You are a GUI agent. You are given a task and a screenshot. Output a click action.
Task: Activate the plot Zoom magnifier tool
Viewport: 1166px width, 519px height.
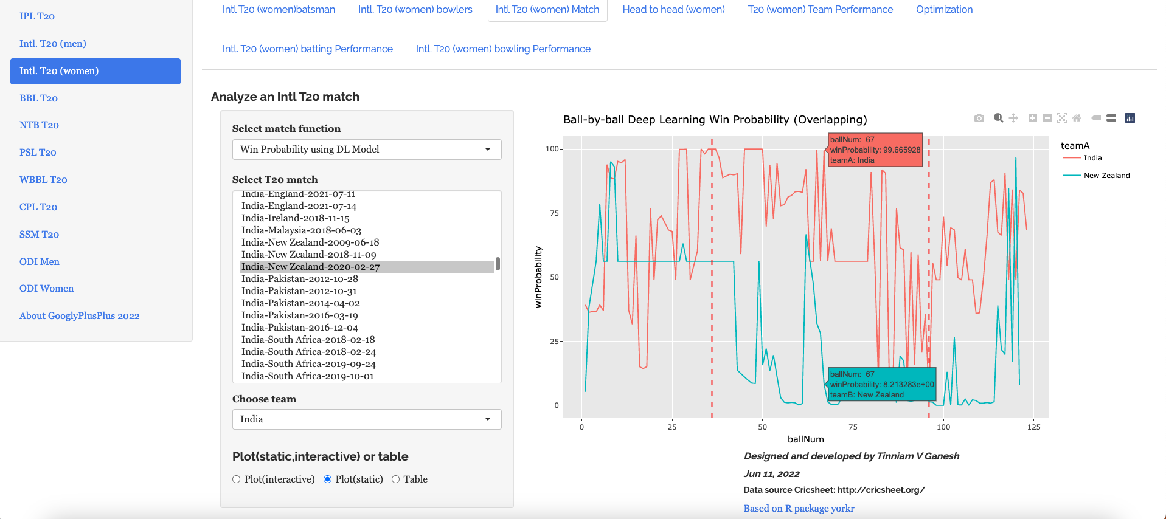(x=998, y=118)
